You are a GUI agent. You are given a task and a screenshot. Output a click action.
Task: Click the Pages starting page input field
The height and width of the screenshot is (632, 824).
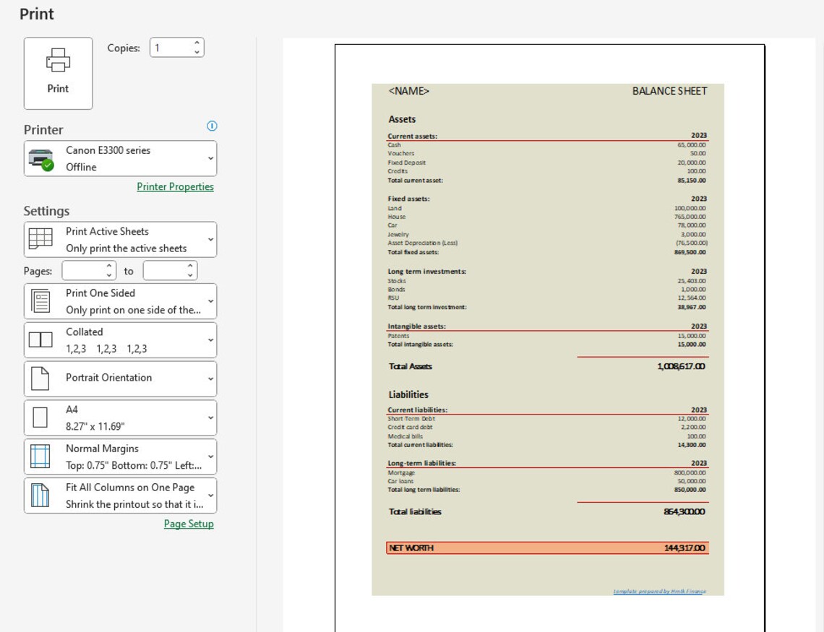coord(83,270)
